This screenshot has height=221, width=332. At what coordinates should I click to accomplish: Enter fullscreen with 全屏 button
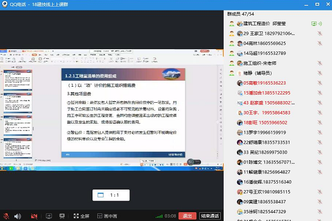coord(80,216)
